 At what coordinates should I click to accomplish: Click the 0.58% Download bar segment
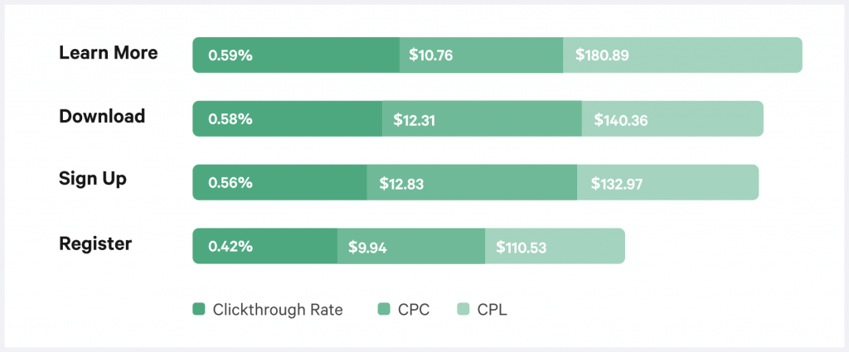tap(287, 119)
